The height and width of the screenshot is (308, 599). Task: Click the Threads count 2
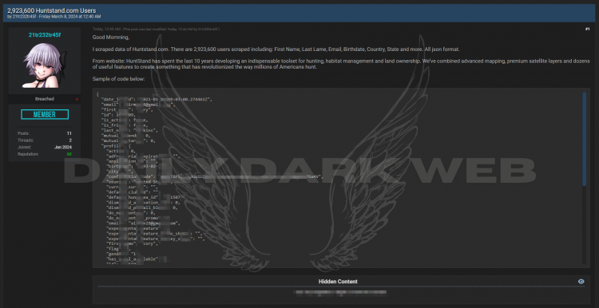[70, 140]
